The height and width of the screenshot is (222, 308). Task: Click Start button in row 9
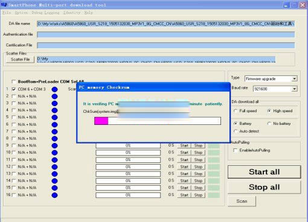pos(184,145)
